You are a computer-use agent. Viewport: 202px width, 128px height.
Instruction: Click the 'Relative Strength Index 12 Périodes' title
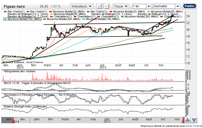coord(25,106)
